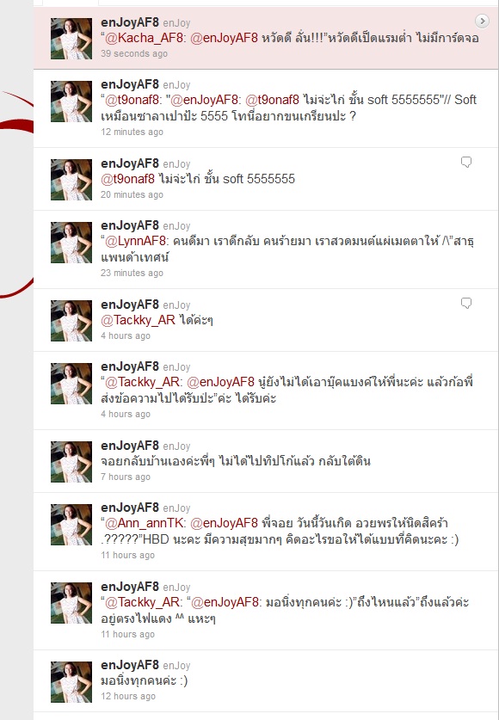This screenshot has width=499, height=720.
Task: Open the details arrow on the top tweet
Action: click(482, 21)
